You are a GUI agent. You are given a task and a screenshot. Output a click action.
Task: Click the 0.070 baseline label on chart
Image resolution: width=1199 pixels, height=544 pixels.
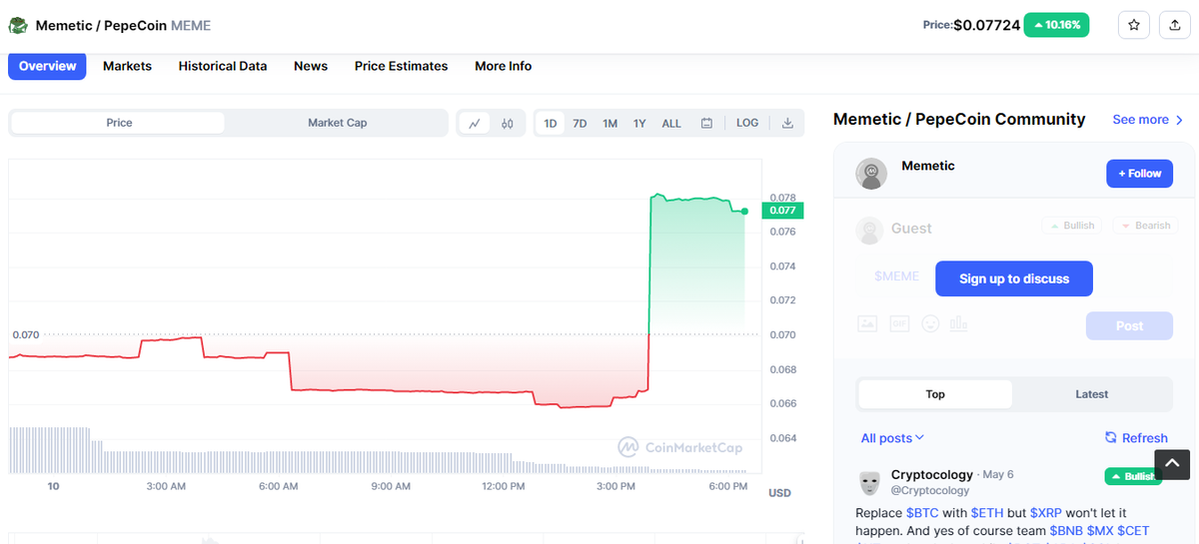(26, 334)
